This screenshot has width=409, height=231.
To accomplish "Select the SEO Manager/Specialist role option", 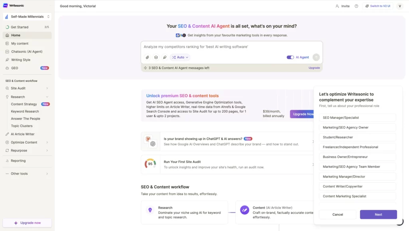I will 357,117.
